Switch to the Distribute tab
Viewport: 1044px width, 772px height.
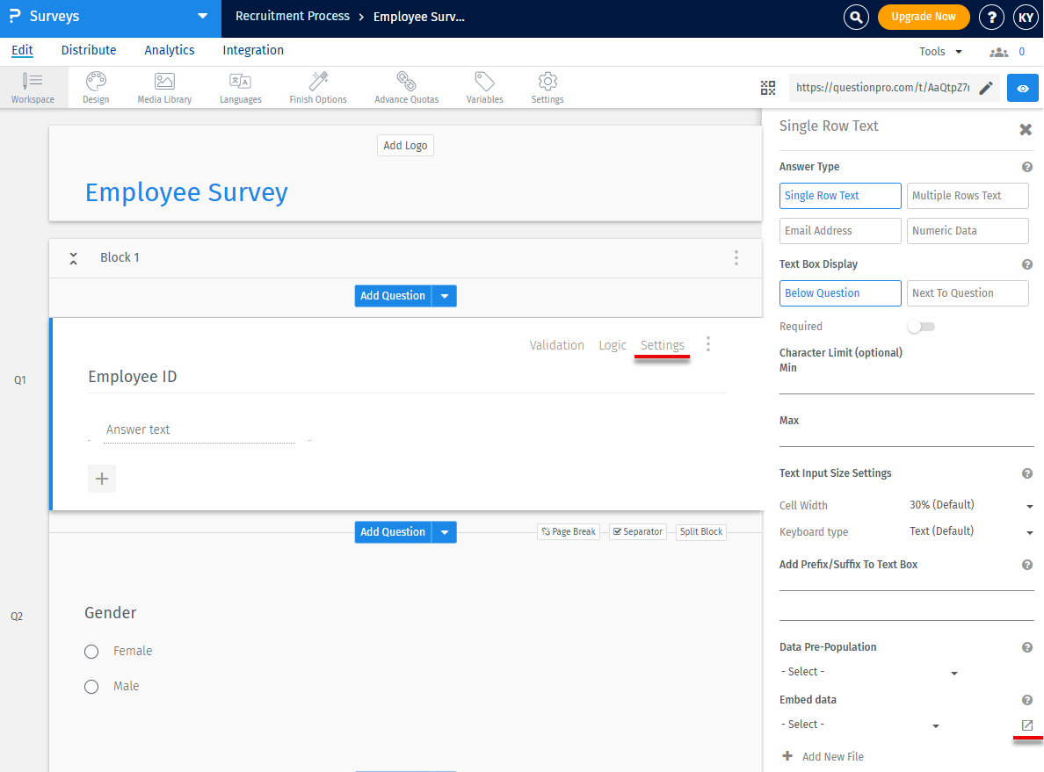88,50
